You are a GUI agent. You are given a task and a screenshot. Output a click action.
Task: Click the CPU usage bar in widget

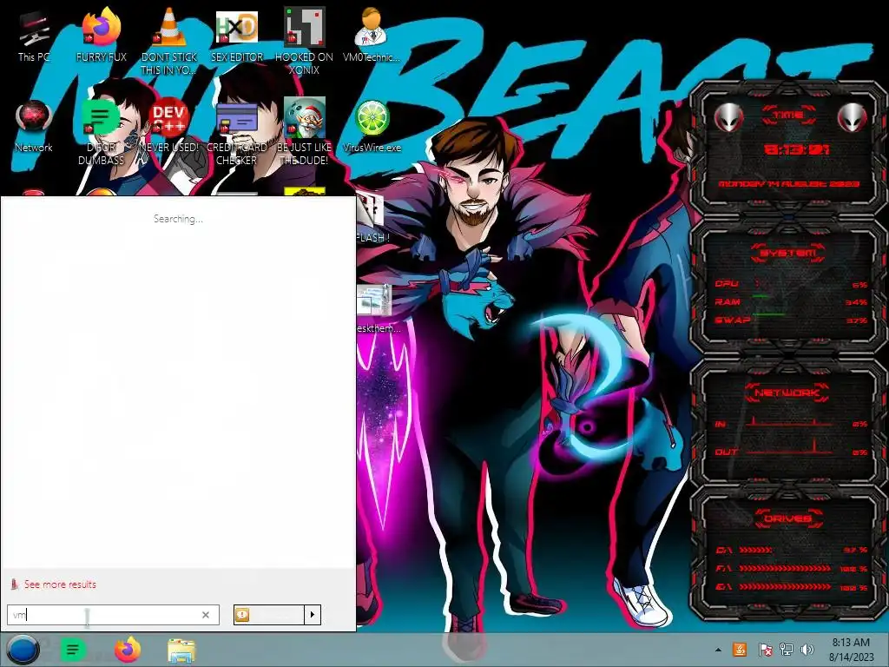coord(790,284)
